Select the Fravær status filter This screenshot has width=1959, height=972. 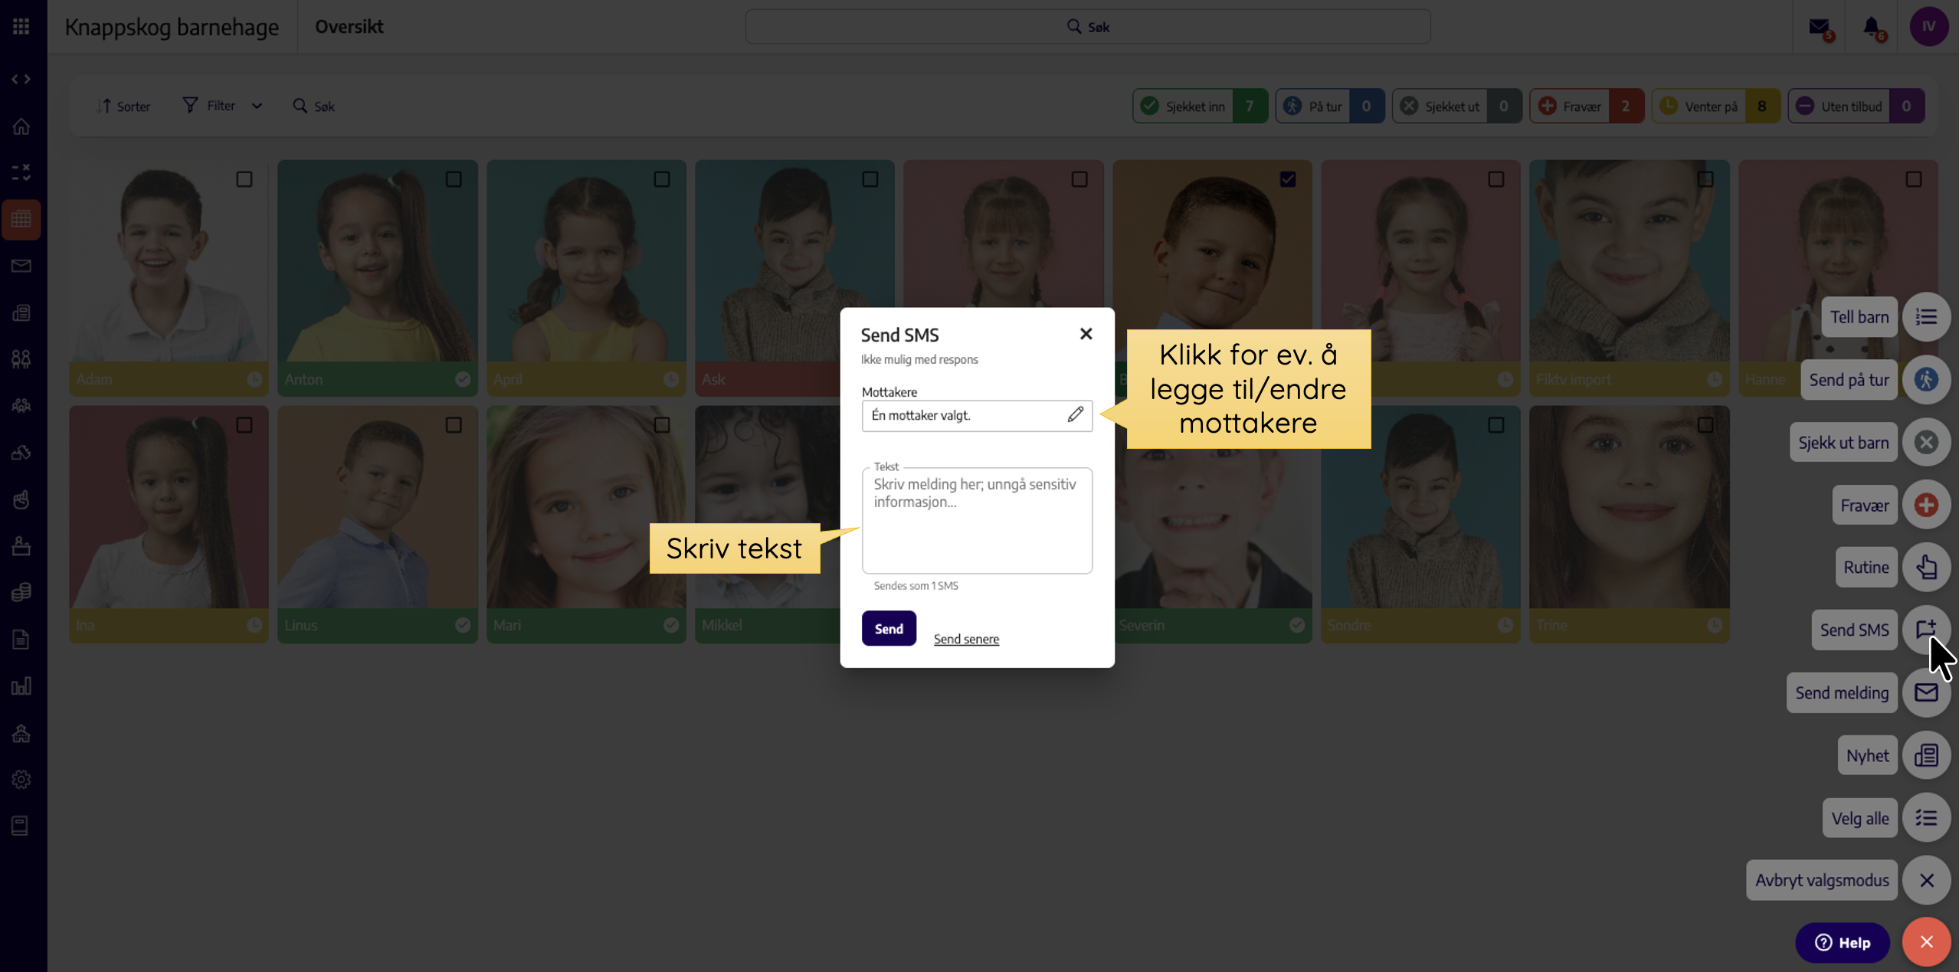tap(1587, 106)
